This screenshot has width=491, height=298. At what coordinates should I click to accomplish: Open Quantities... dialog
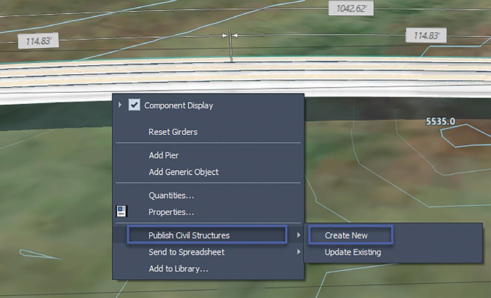tap(171, 196)
